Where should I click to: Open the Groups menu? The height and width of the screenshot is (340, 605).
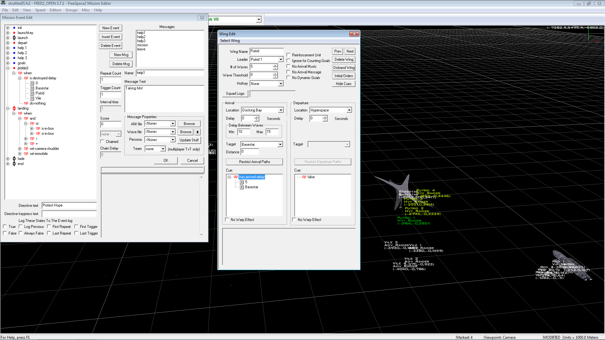coord(72,10)
